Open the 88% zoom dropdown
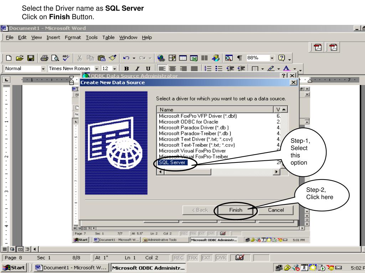Viewport: 365px width, 273px height. pos(272,58)
